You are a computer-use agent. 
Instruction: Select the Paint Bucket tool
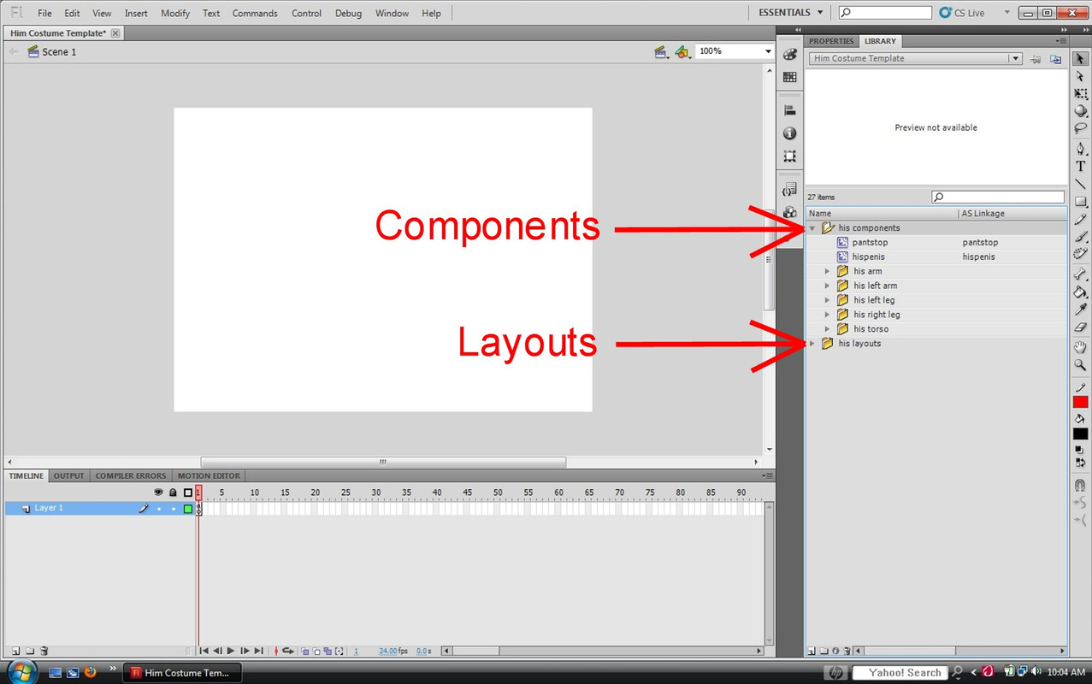(1080, 292)
